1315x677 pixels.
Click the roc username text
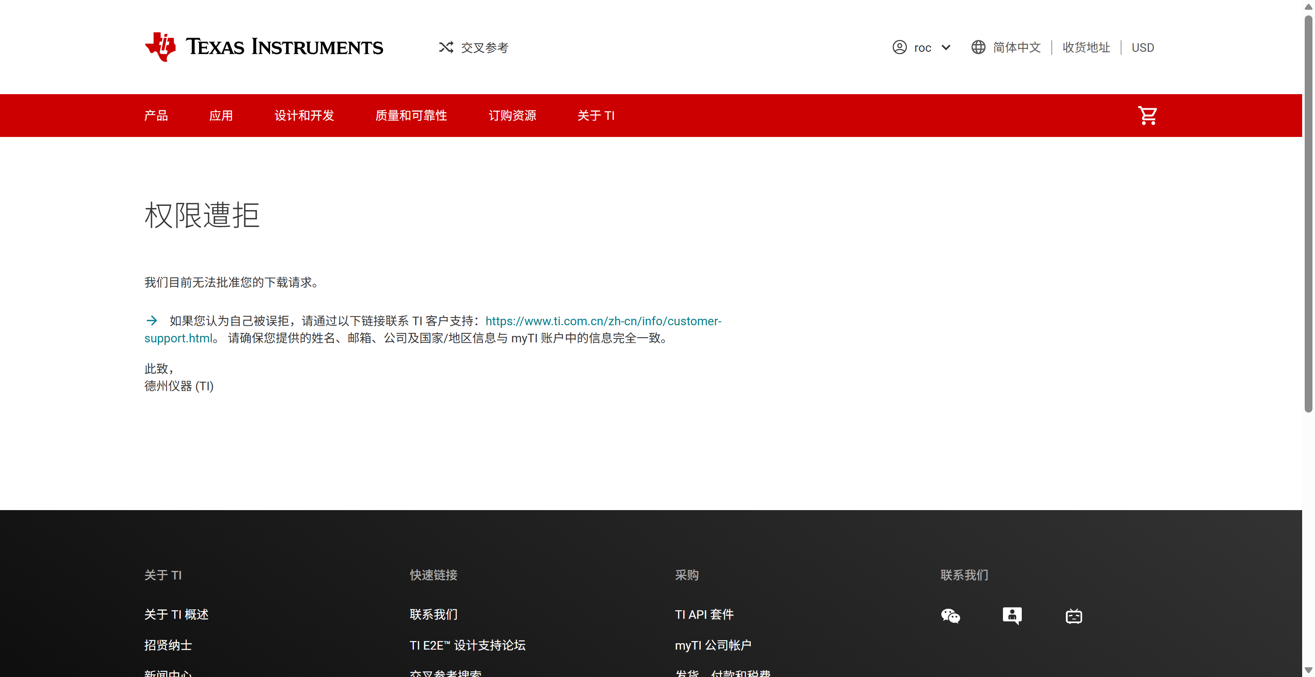coord(922,48)
